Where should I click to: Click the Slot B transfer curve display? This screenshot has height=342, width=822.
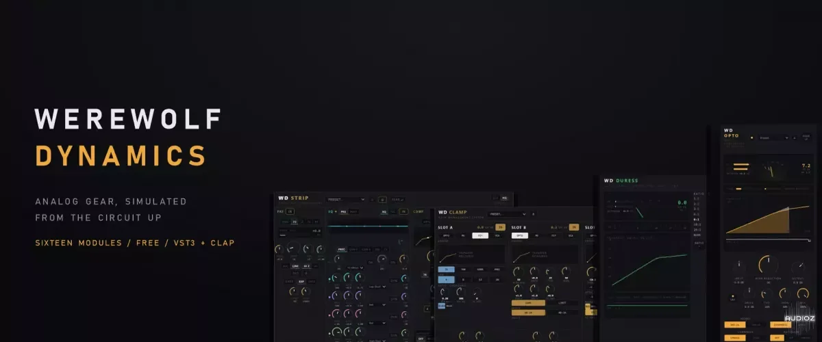pos(545,254)
